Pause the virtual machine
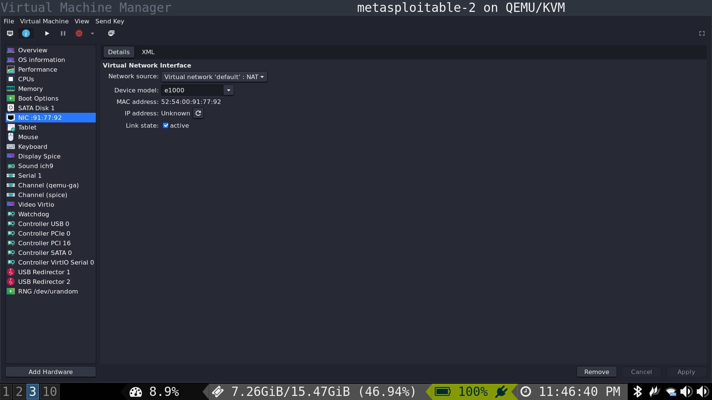 (x=63, y=33)
